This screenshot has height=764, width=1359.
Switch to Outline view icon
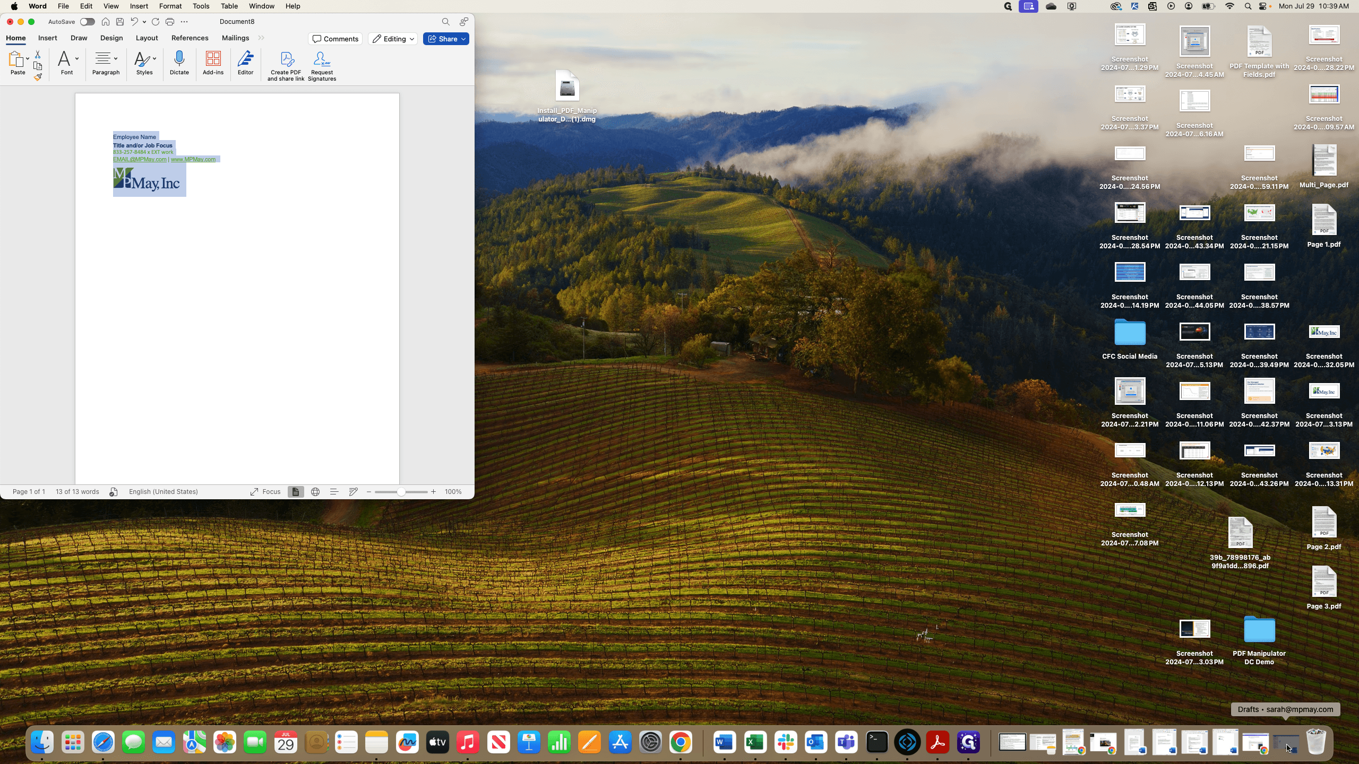tap(334, 492)
